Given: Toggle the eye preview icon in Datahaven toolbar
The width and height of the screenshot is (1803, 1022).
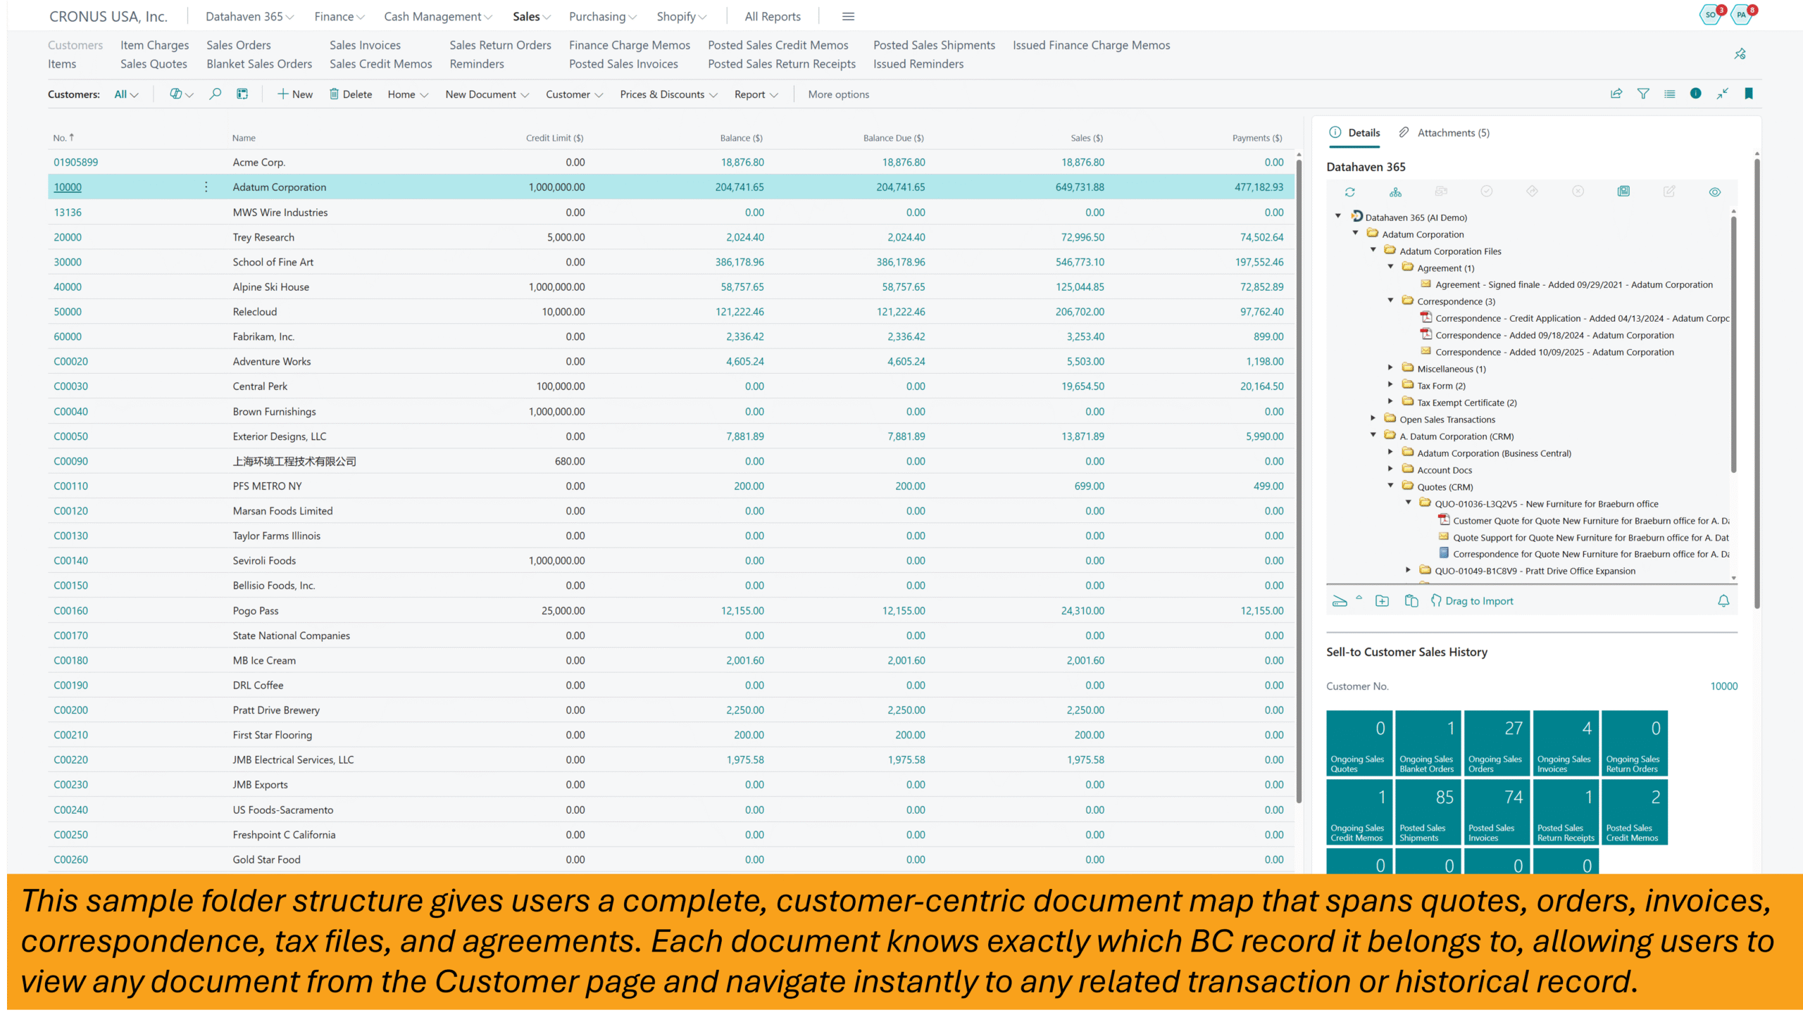Looking at the screenshot, I should click(1714, 191).
